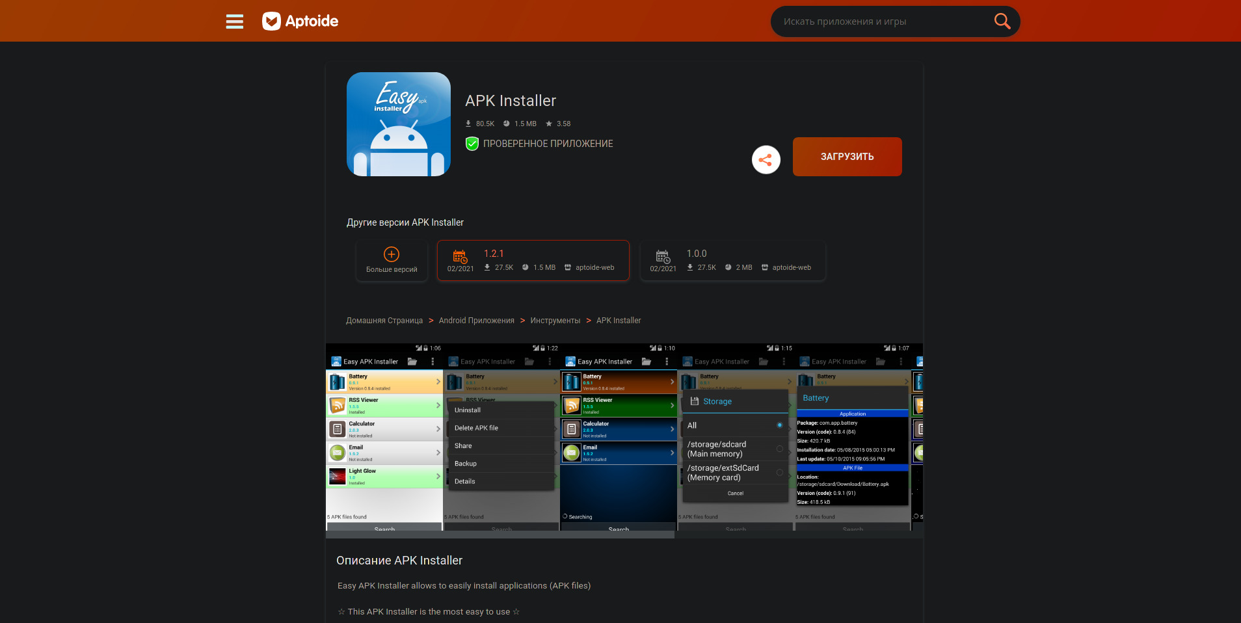Click calendar icon on version 1.2.1
Screen dimensions: 1241x623
[460, 256]
